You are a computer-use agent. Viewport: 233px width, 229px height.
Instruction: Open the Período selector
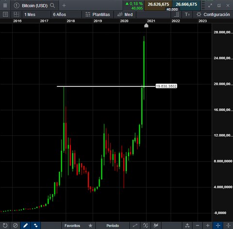(113, 226)
